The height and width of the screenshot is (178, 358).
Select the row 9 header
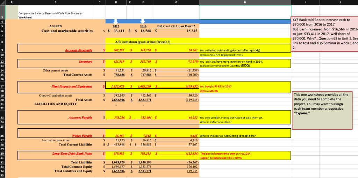(x=2, y=49)
